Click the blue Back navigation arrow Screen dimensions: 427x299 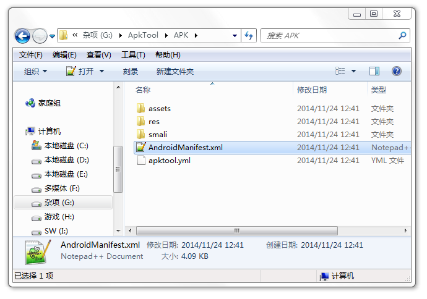click(x=22, y=36)
